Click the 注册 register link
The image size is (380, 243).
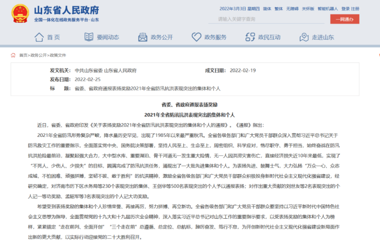(357, 9)
